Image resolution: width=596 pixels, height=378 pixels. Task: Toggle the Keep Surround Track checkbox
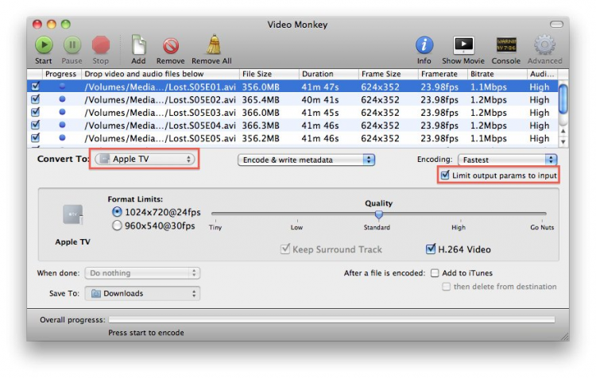[284, 249]
